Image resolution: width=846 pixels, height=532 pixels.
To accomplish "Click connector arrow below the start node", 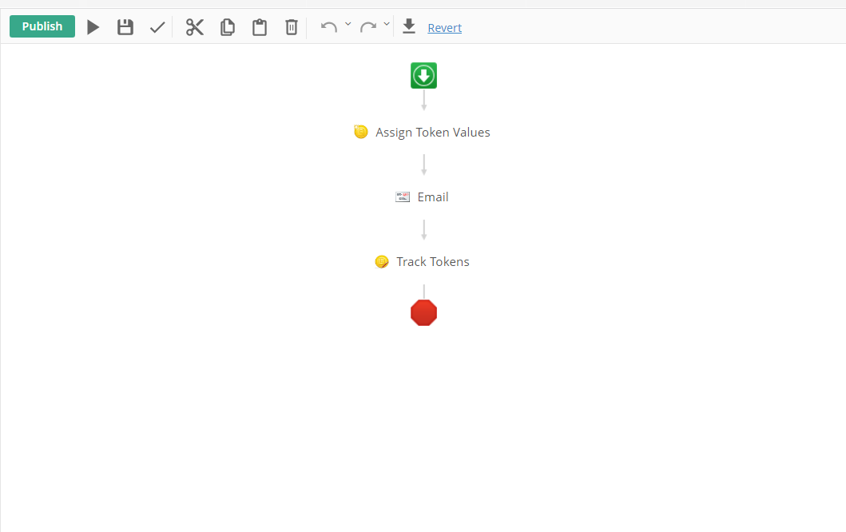I will 424,101.
